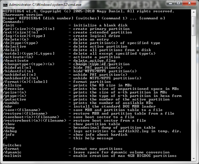
Task: Click the '/dynamic' switch text
Action: [x=12, y=152]
